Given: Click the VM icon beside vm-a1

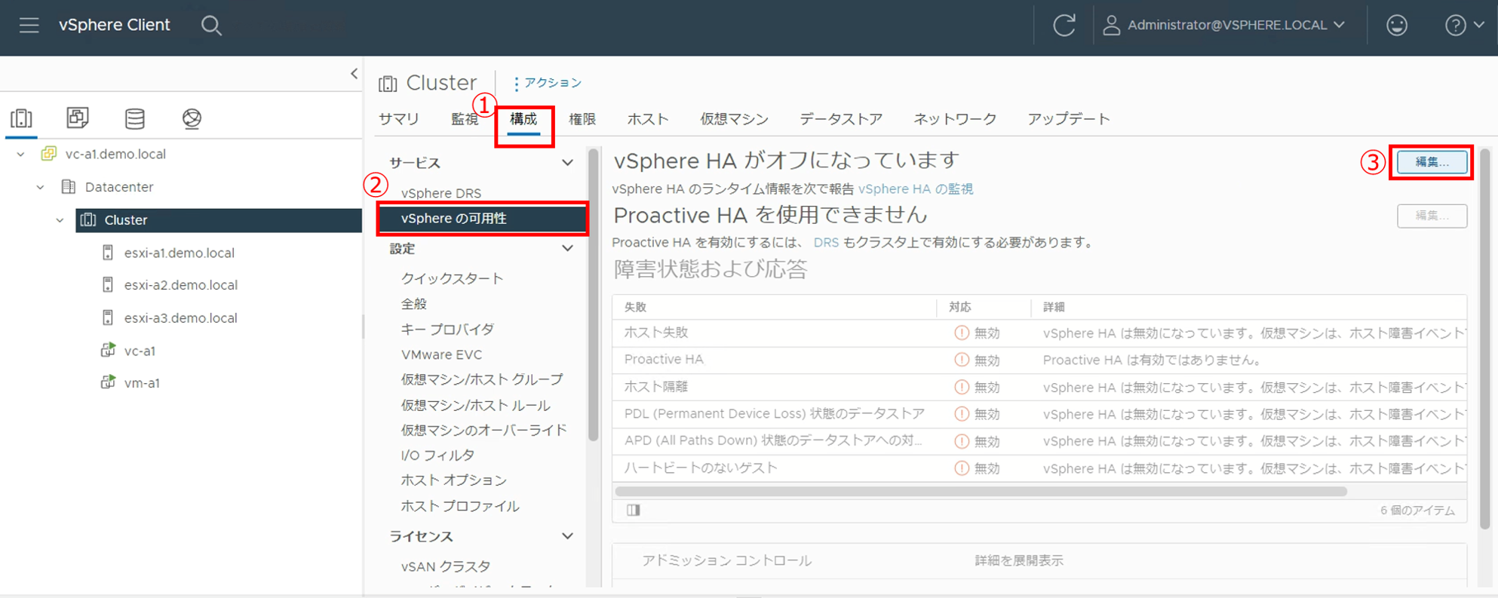Looking at the screenshot, I should click(x=108, y=382).
